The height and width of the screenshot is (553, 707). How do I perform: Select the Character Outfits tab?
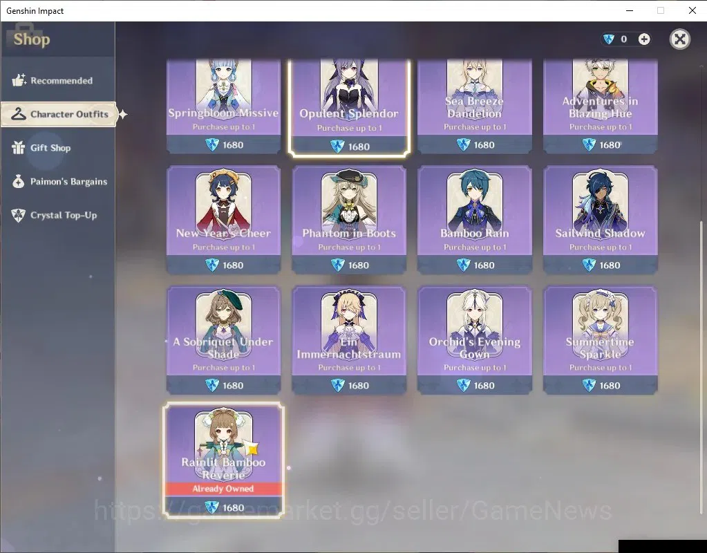59,114
